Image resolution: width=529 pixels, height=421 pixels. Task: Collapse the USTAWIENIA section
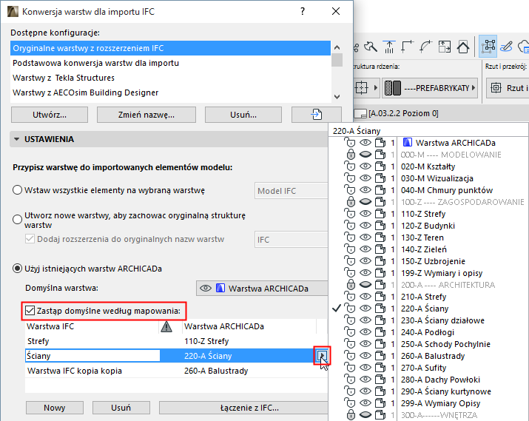(16, 139)
